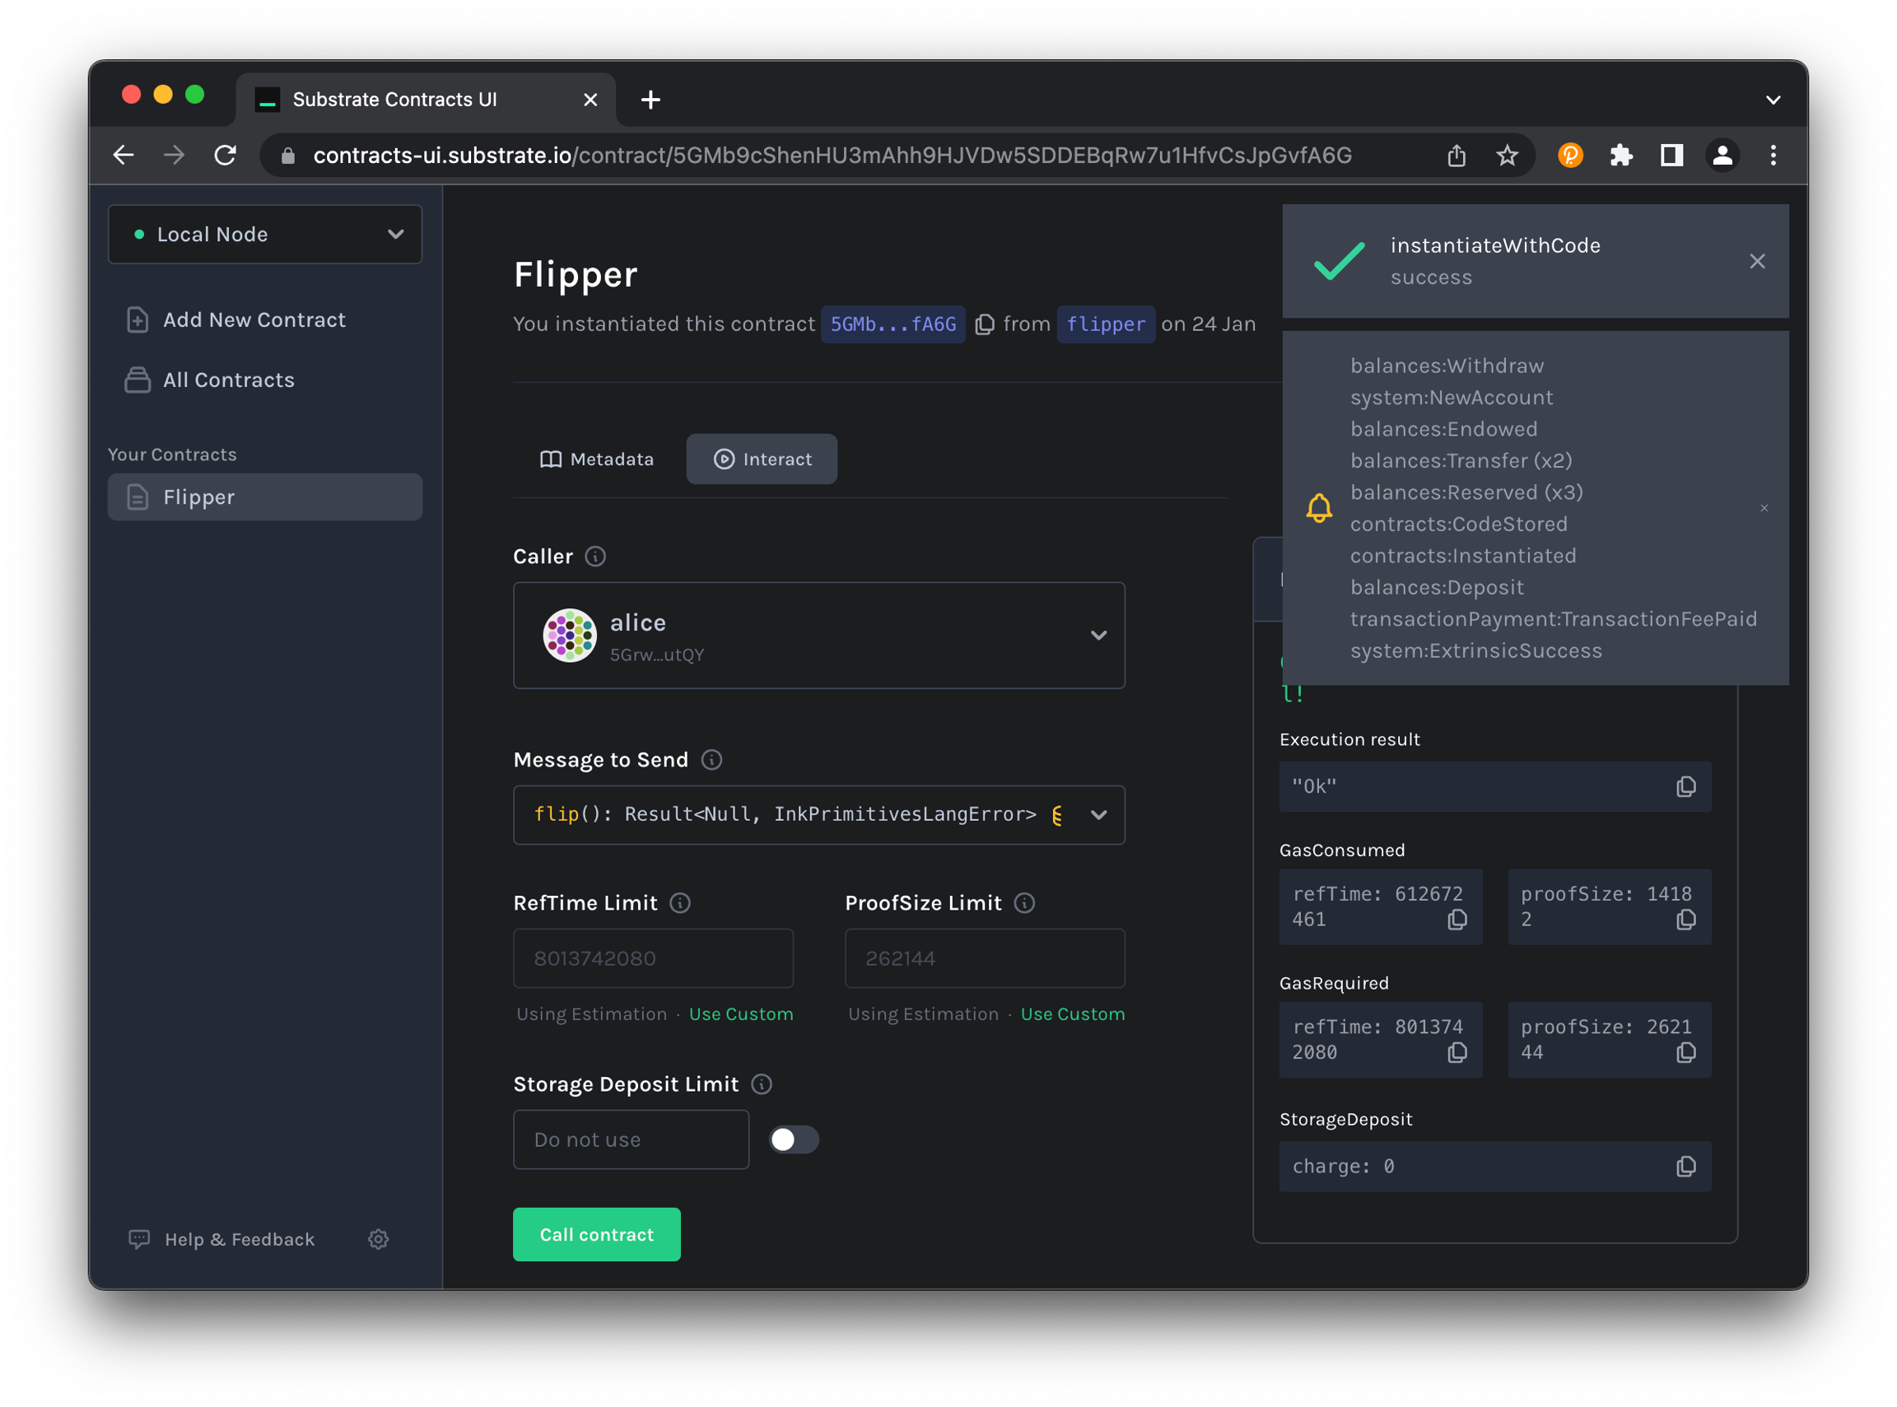Expand the alice caller account dropdown
Image resolution: width=1897 pixels, height=1407 pixels.
1098,636
